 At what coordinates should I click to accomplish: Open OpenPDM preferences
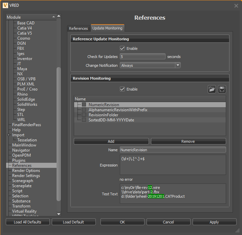(x=21, y=155)
